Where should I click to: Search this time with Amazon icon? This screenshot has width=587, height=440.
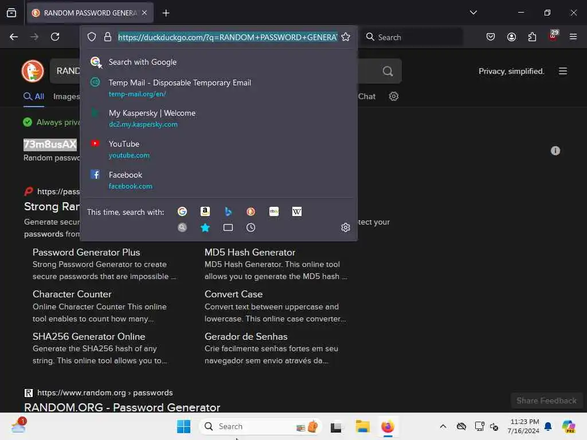click(x=205, y=212)
